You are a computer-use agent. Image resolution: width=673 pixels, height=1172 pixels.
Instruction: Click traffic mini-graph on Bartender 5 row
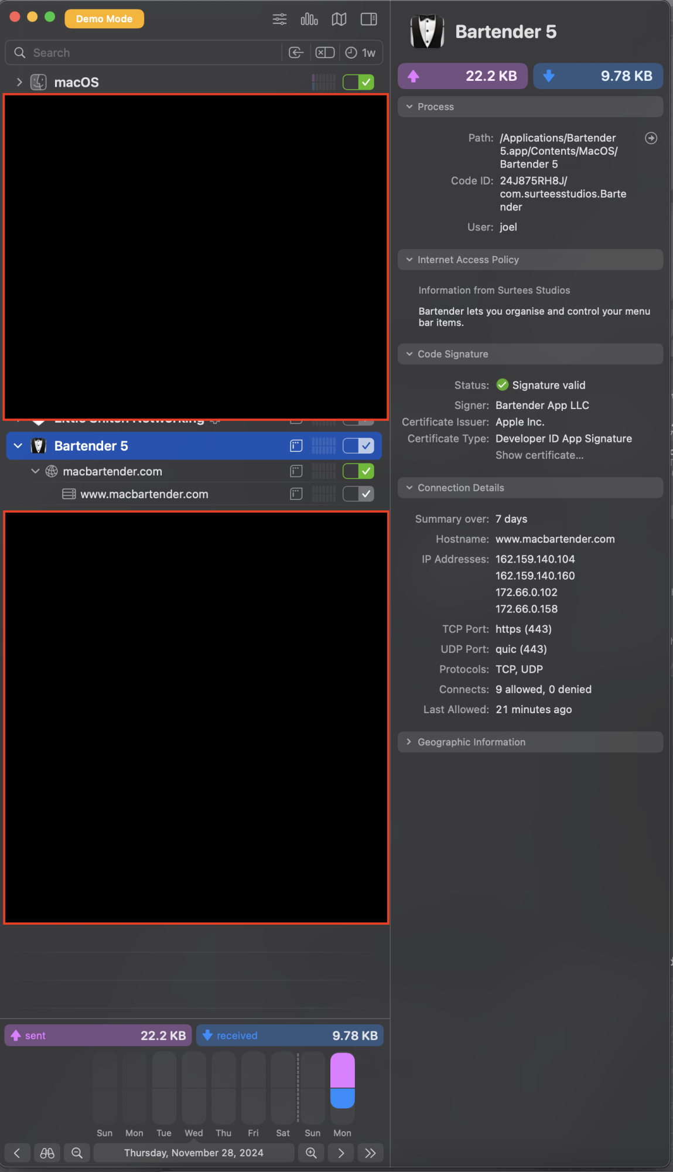tap(324, 446)
